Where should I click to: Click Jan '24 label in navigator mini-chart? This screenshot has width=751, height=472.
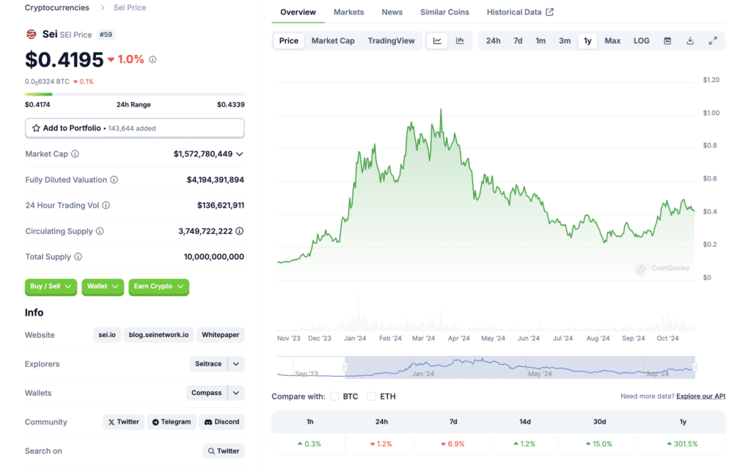(423, 374)
